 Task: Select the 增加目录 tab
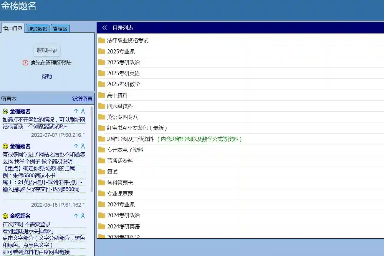point(13,28)
